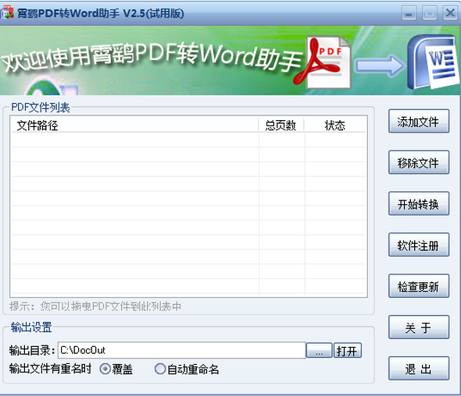The width and height of the screenshot is (461, 396).
Task: Check for updates via 检查更新
Action: tap(419, 286)
